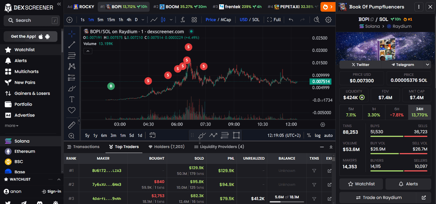The image size is (436, 204).
Task: Open chart quick search icon
Action: [x=316, y=20]
